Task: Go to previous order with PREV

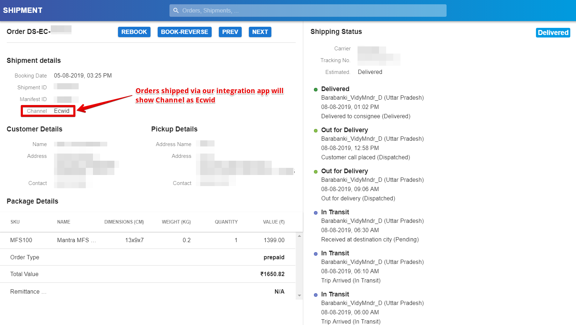Action: [230, 32]
